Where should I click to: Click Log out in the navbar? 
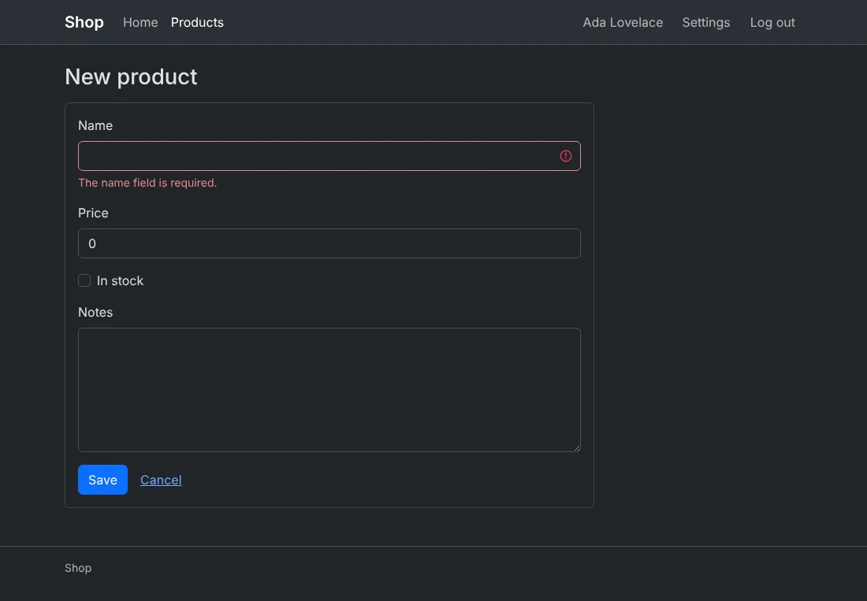click(x=772, y=22)
